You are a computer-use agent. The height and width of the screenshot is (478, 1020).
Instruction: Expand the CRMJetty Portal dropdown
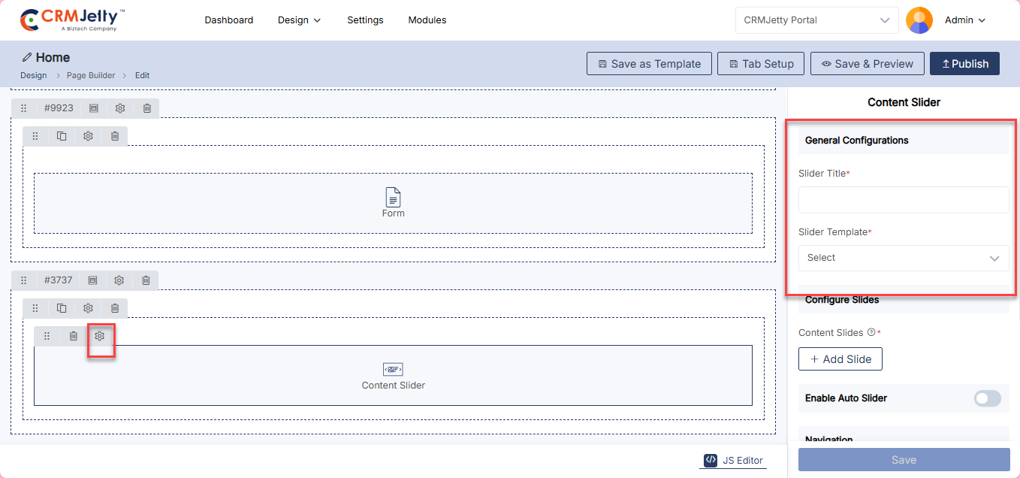816,20
